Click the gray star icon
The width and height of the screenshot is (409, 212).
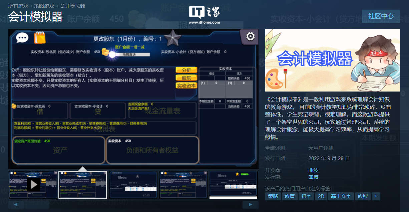pyautogui.click(x=173, y=38)
